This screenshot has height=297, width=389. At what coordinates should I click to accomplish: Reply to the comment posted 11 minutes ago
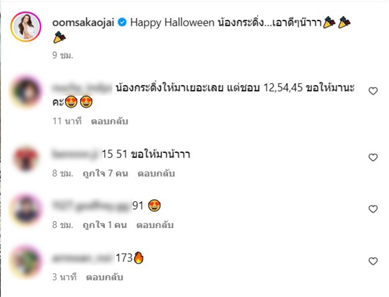(x=109, y=121)
